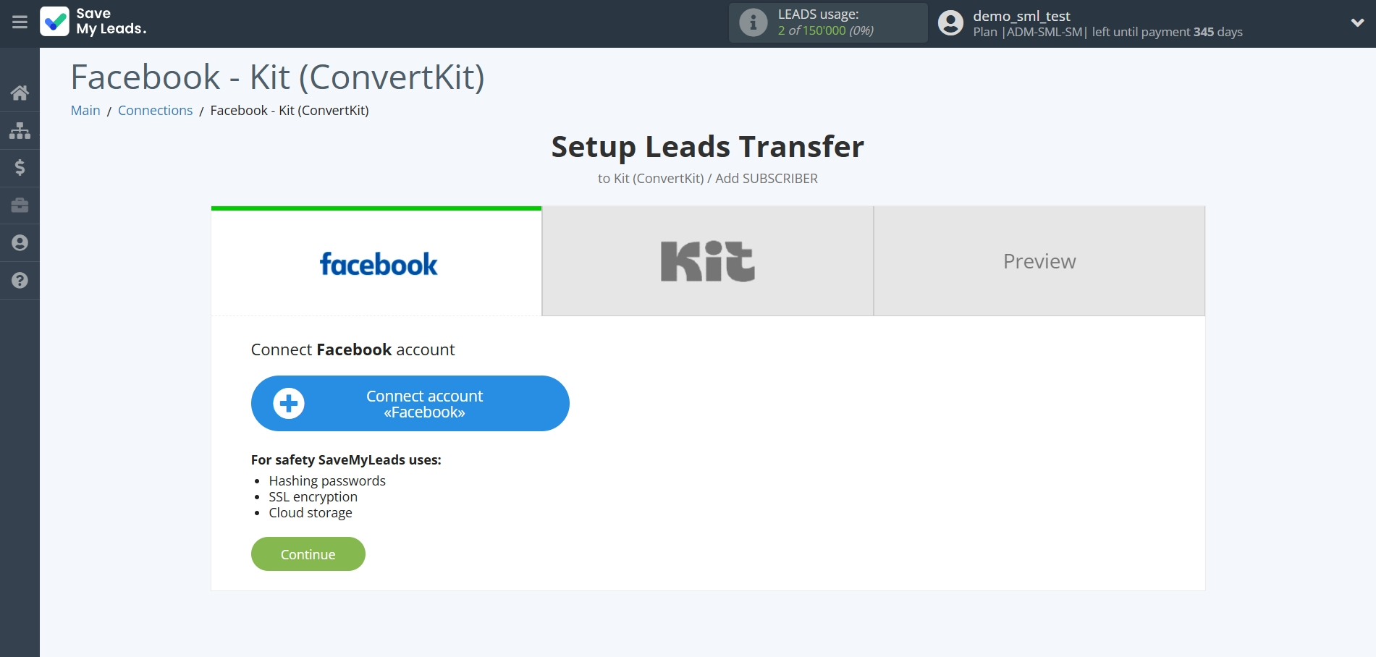Switch to the Kit step tab
This screenshot has width=1376, height=657.
pos(707,262)
